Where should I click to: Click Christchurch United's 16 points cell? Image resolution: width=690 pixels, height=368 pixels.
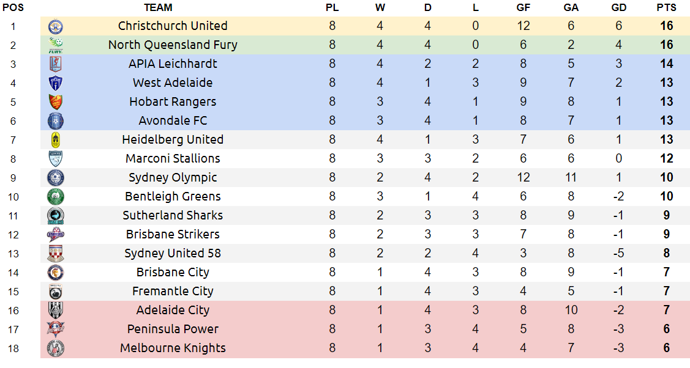[666, 26]
